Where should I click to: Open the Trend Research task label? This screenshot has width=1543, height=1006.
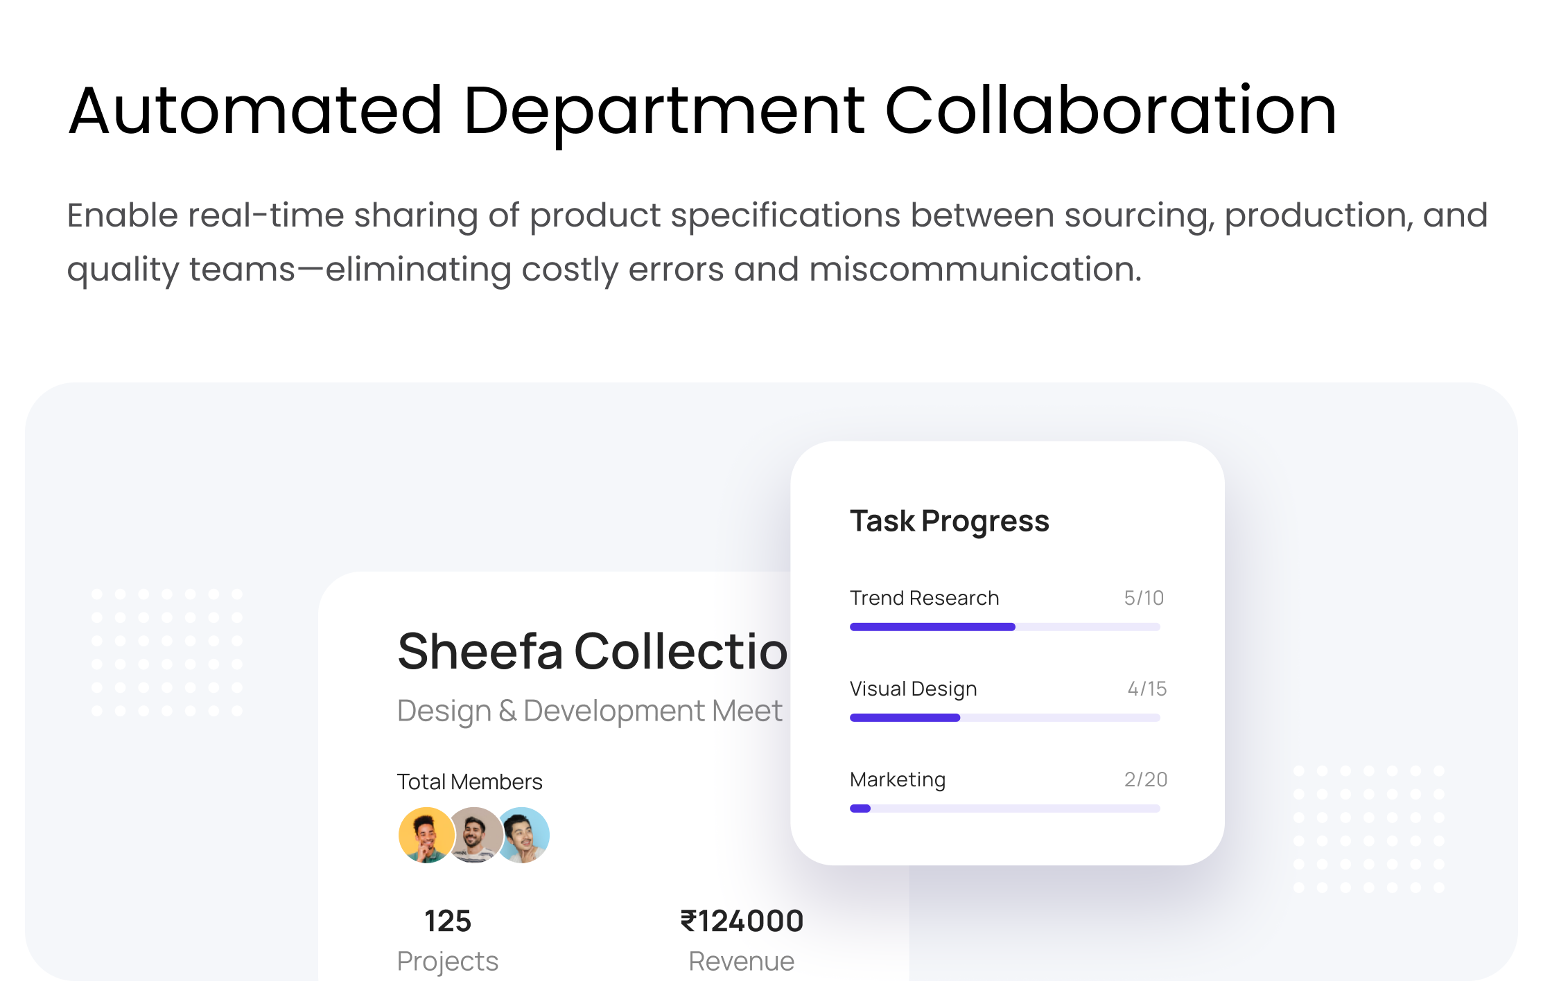[x=924, y=598]
